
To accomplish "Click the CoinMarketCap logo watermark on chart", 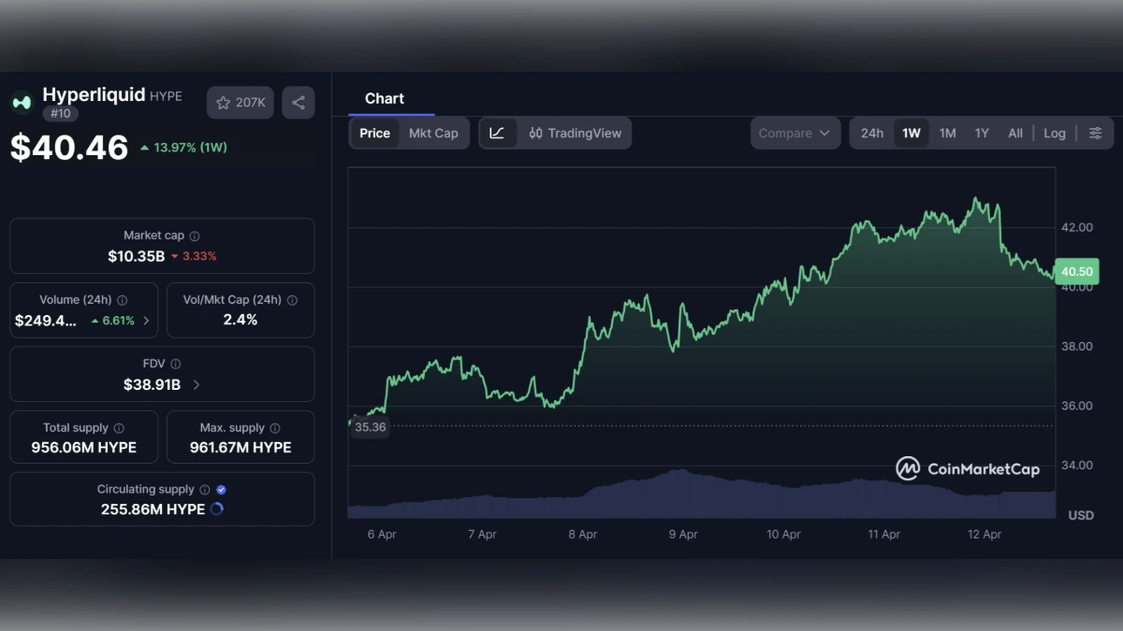I will 969,468.
